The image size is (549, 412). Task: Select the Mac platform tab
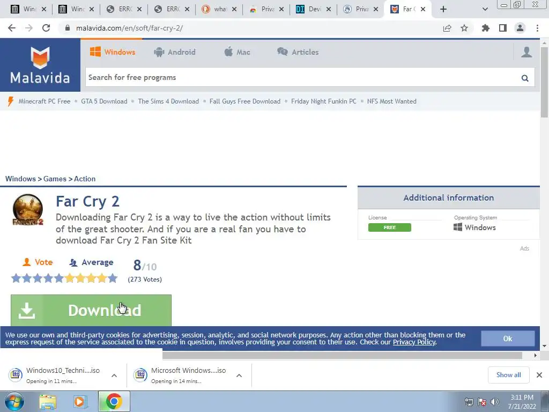coord(237,52)
